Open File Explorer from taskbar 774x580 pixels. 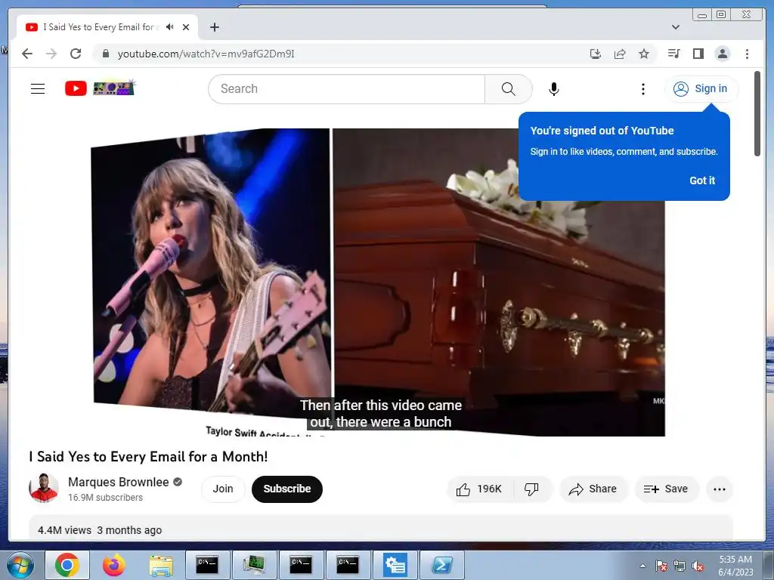pyautogui.click(x=161, y=565)
